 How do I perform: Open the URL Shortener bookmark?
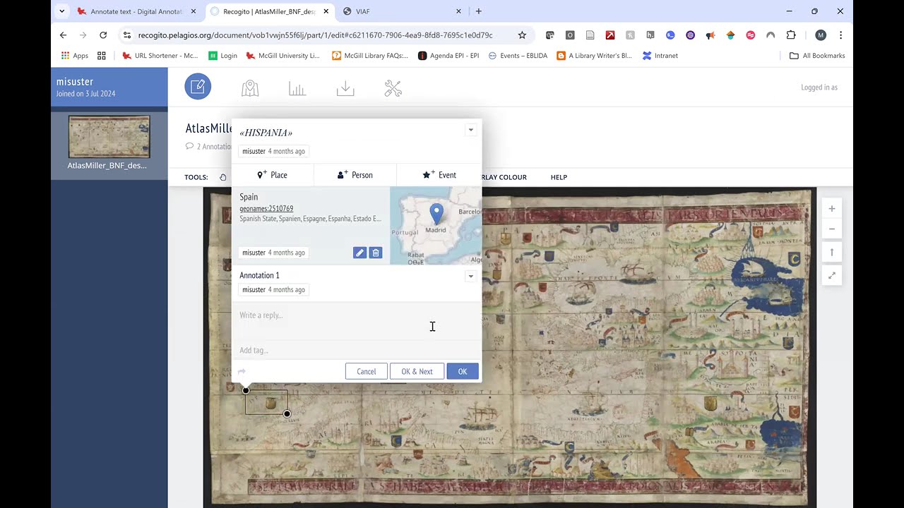[x=160, y=56]
